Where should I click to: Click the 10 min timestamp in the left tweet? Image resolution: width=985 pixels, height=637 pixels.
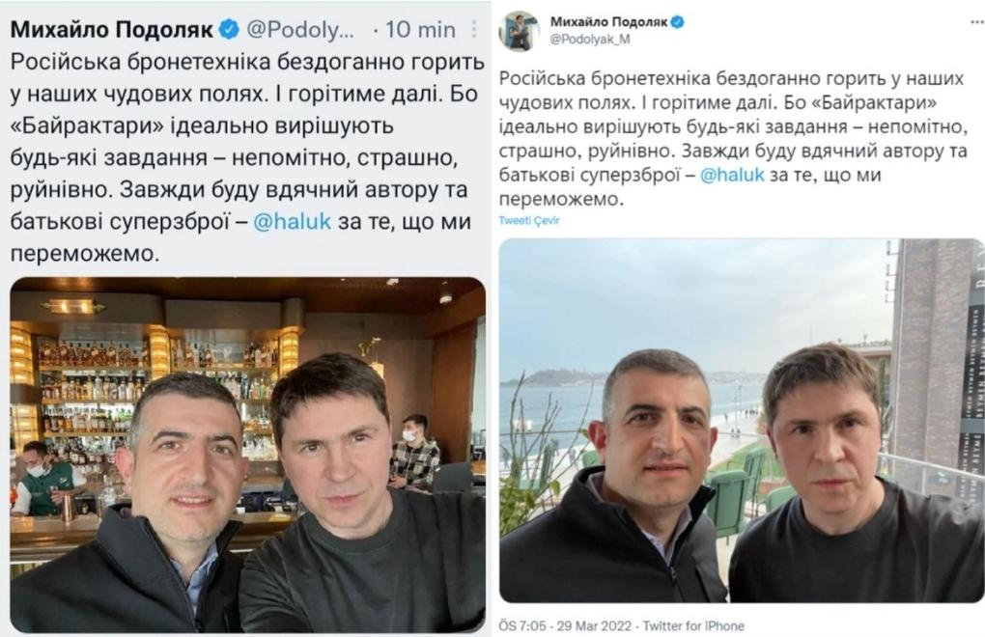pos(420,30)
